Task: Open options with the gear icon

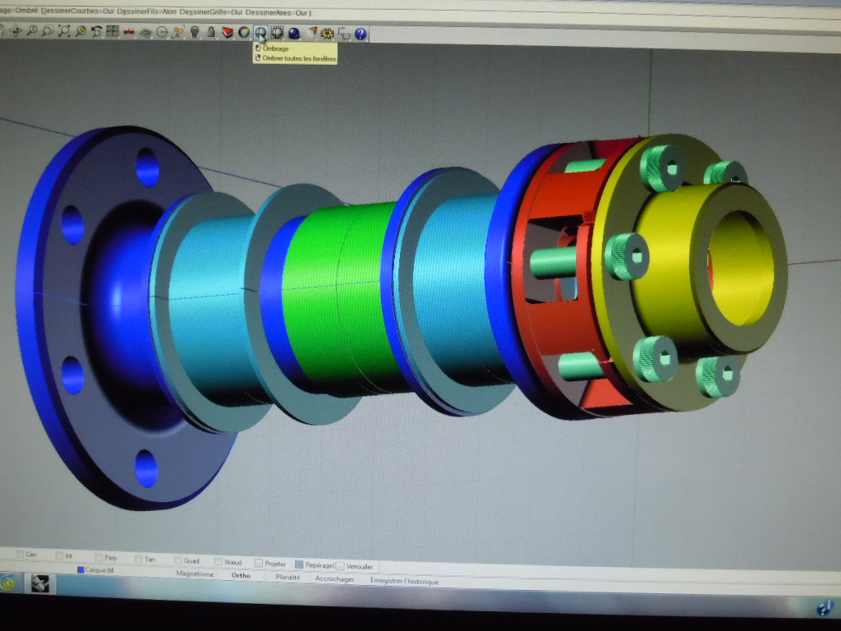Action: (327, 34)
